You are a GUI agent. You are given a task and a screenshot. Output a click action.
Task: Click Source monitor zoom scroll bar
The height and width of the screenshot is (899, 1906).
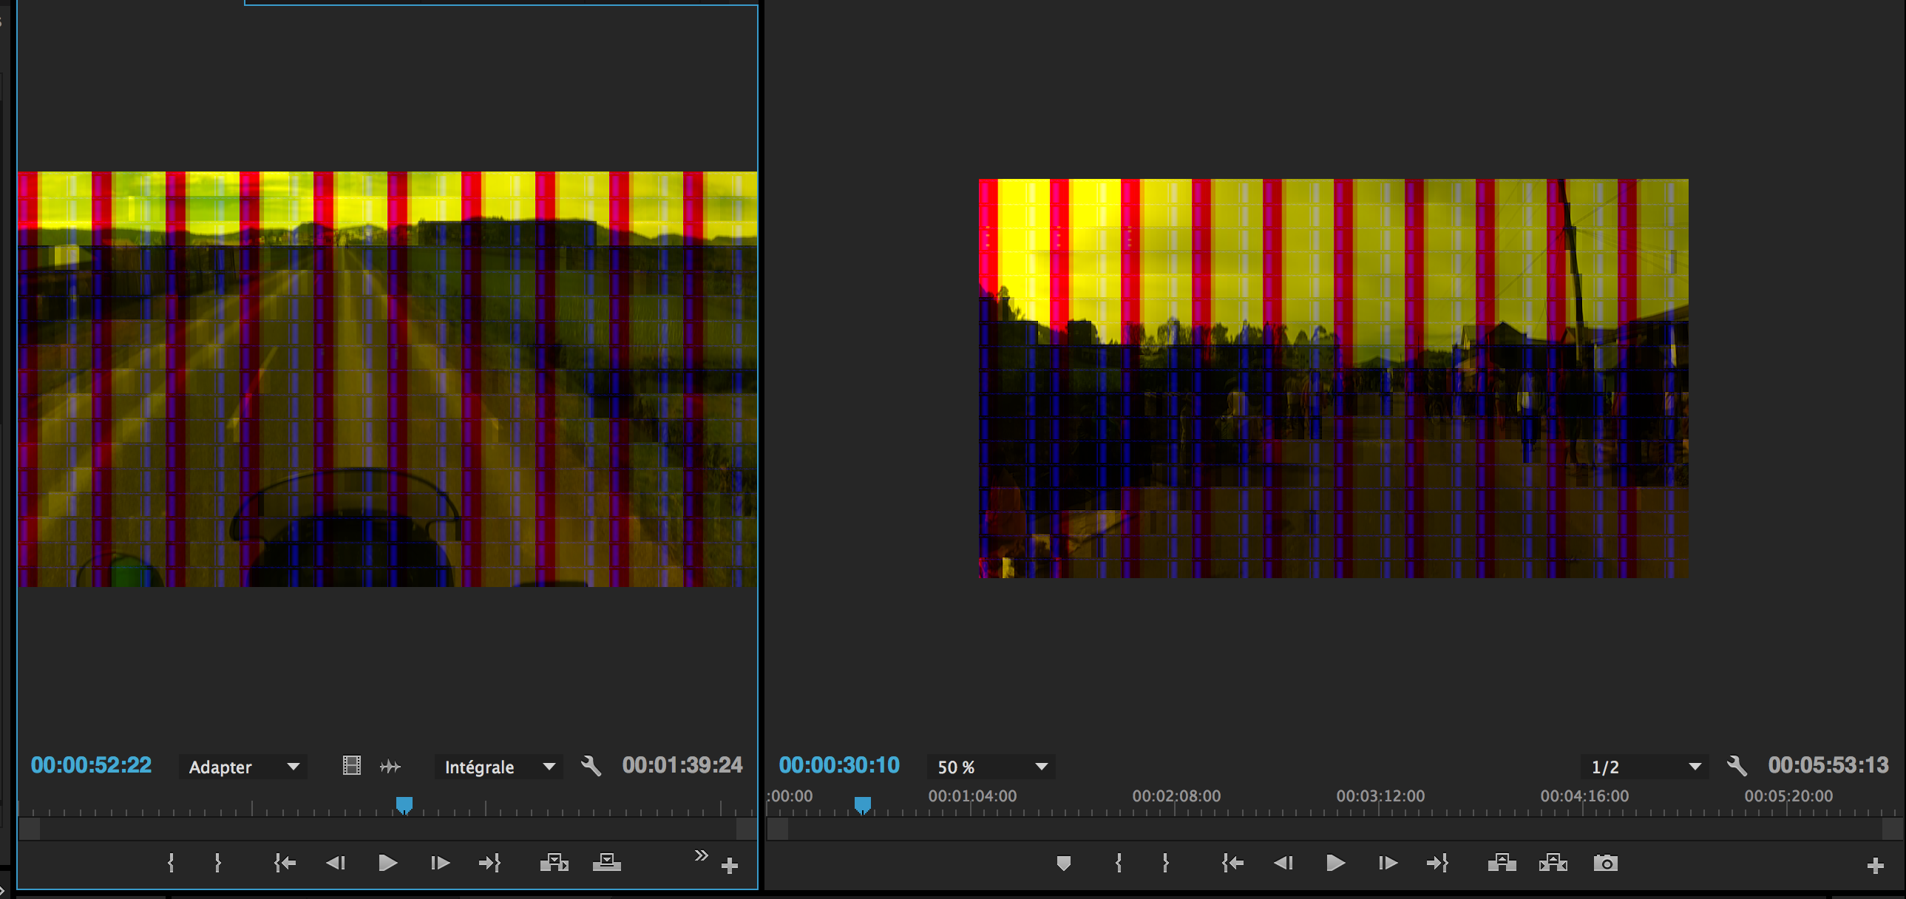[x=387, y=829]
